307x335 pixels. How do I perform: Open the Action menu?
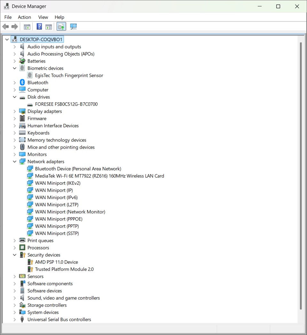pos(24,17)
